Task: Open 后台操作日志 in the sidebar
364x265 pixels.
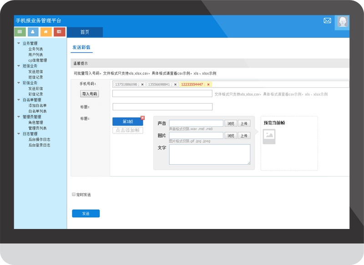Action: pos(39,140)
